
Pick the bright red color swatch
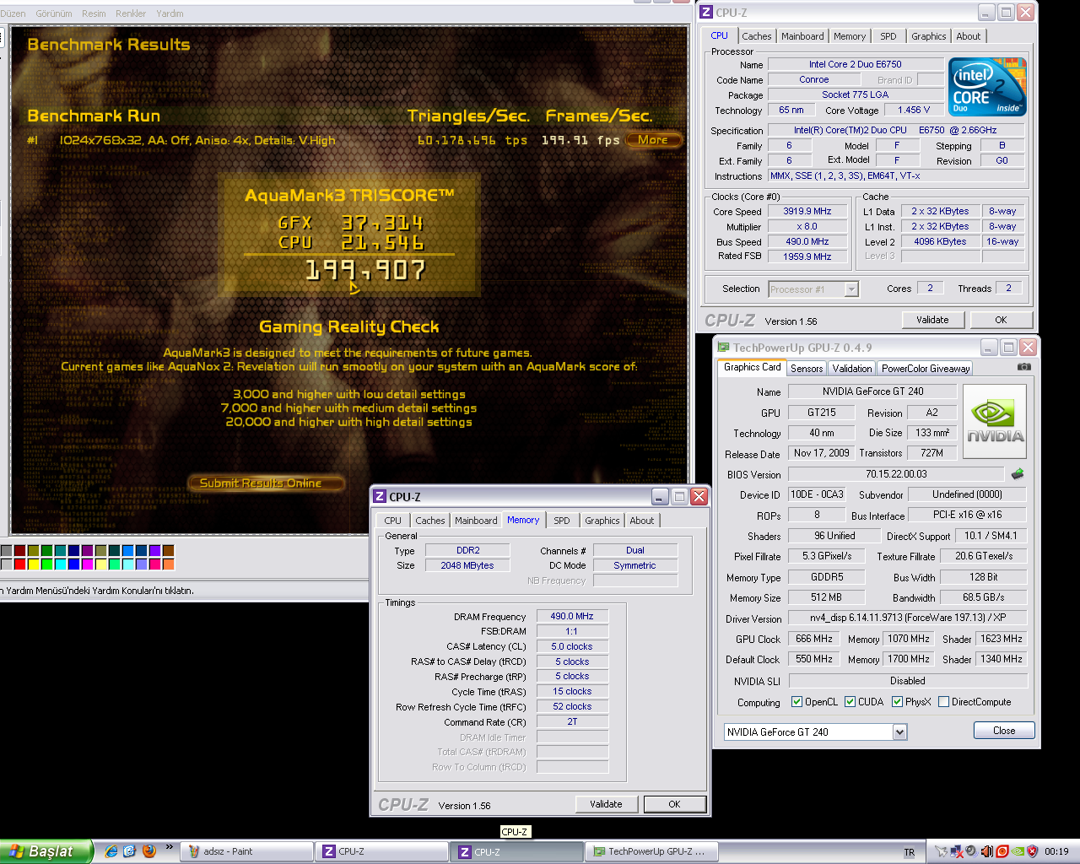tap(19, 564)
